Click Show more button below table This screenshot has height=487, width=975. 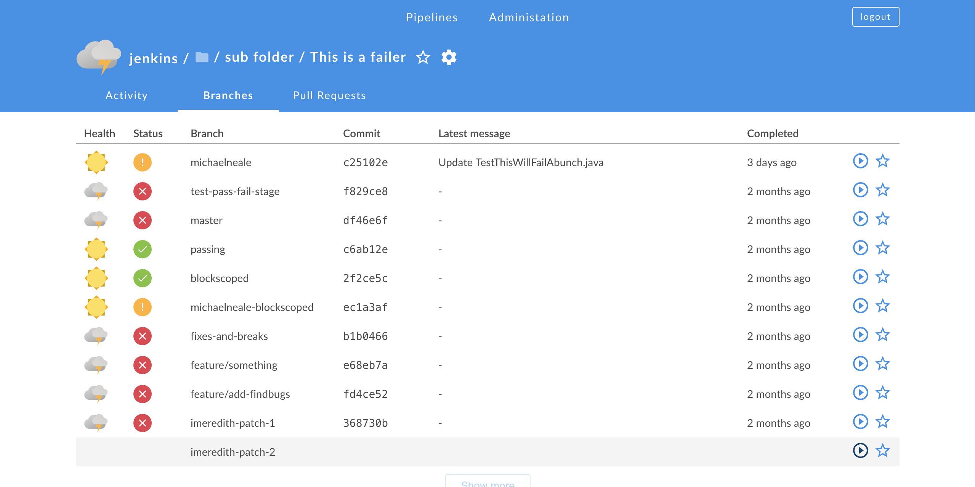pyautogui.click(x=487, y=482)
